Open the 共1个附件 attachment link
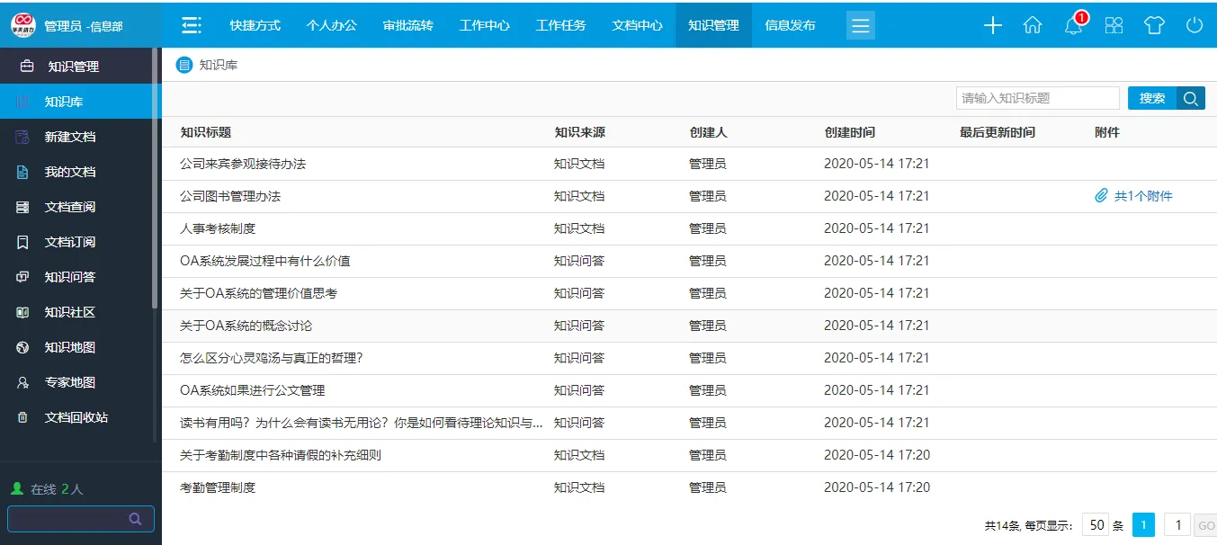Screen dimensions: 1217x545 tap(1142, 196)
